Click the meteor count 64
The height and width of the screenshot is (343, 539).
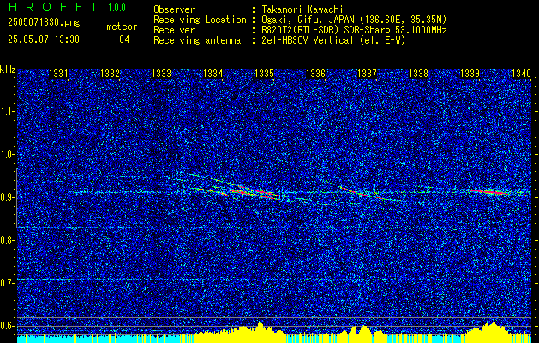(124, 39)
